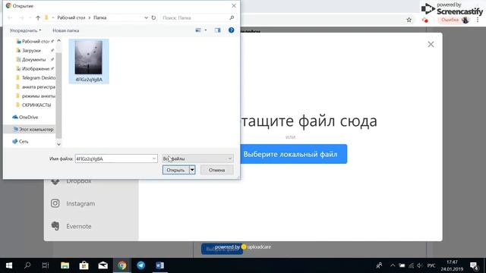The image size is (486, 273).
Task: Open Word from the taskbar
Action: (x=160, y=265)
